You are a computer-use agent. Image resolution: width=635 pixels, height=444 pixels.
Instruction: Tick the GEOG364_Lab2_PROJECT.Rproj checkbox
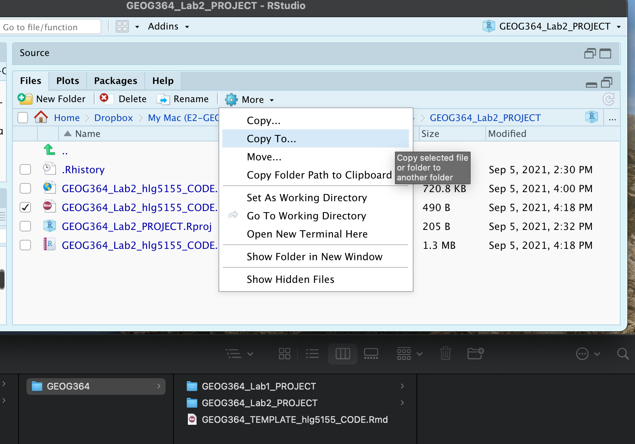click(25, 226)
